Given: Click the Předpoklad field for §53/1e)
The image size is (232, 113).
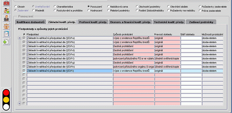Looking at the screenshot, I should (x=70, y=54).
